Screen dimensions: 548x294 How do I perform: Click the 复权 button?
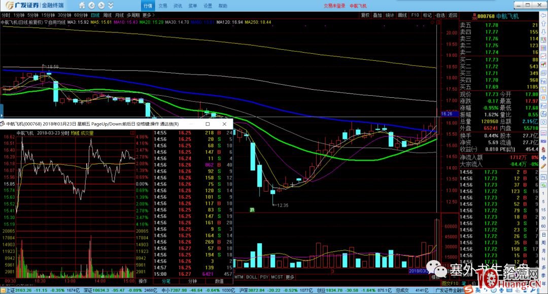pyautogui.click(x=365, y=15)
